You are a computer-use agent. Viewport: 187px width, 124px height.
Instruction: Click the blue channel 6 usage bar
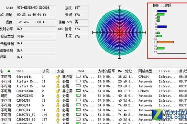pos(162,27)
